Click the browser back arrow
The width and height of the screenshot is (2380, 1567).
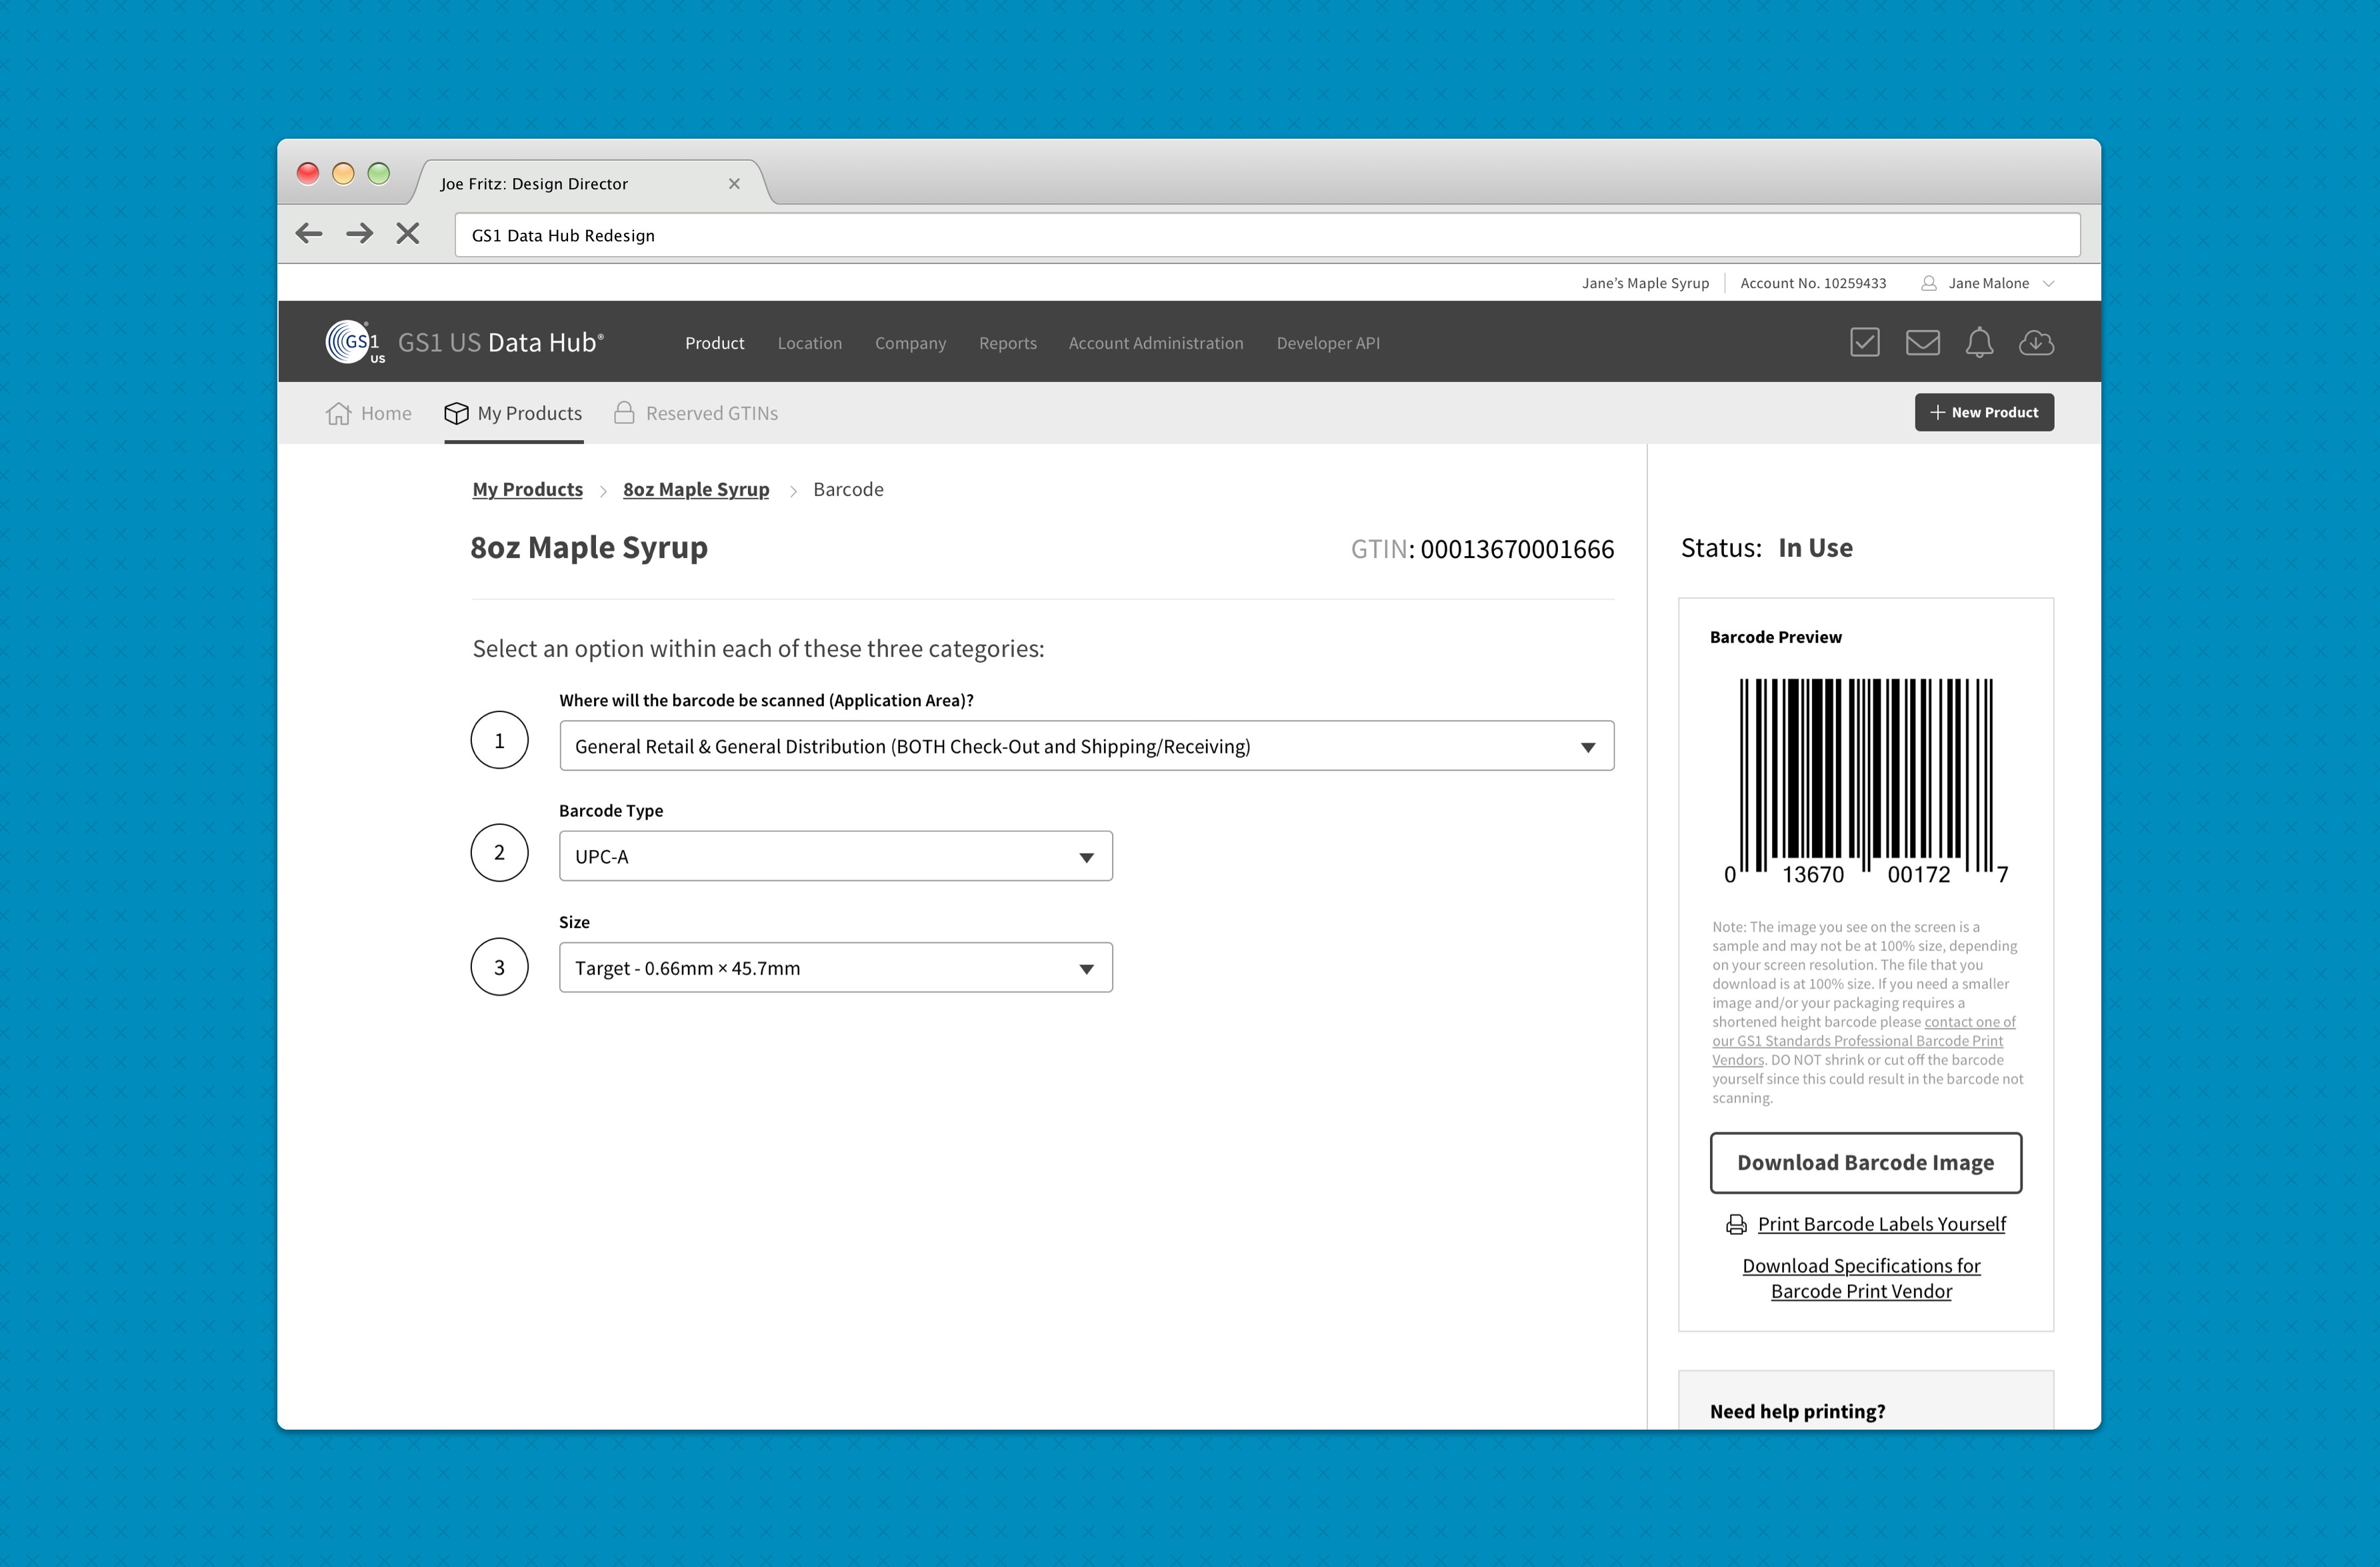(x=309, y=234)
